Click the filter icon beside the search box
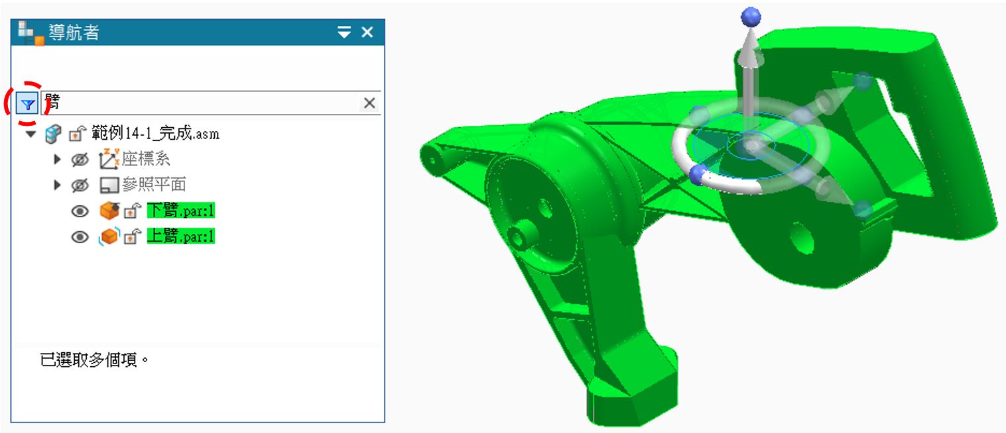This screenshot has width=1006, height=433. point(28,103)
